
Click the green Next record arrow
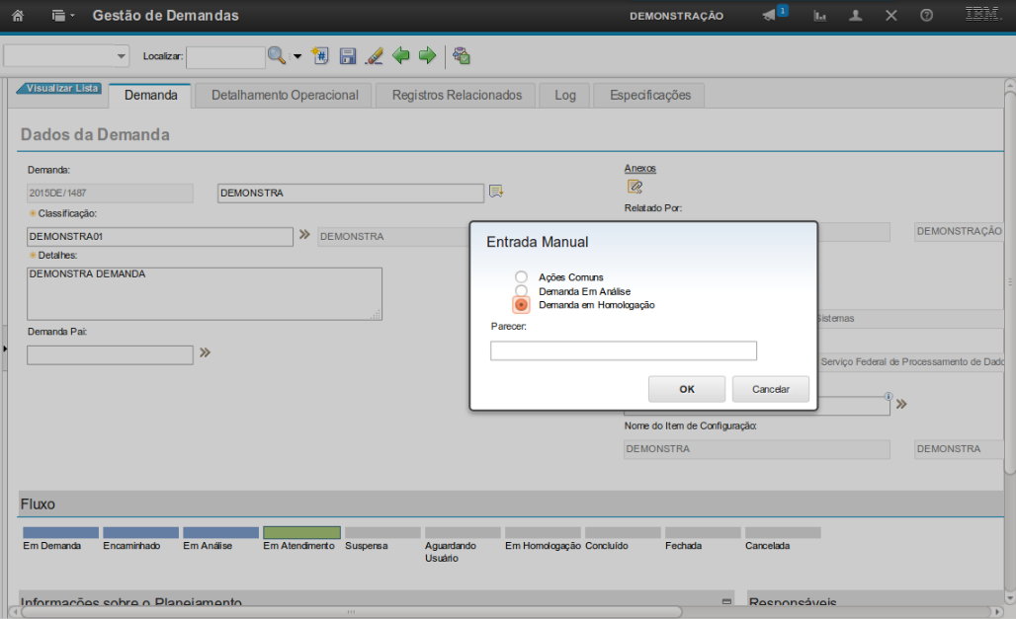click(427, 56)
